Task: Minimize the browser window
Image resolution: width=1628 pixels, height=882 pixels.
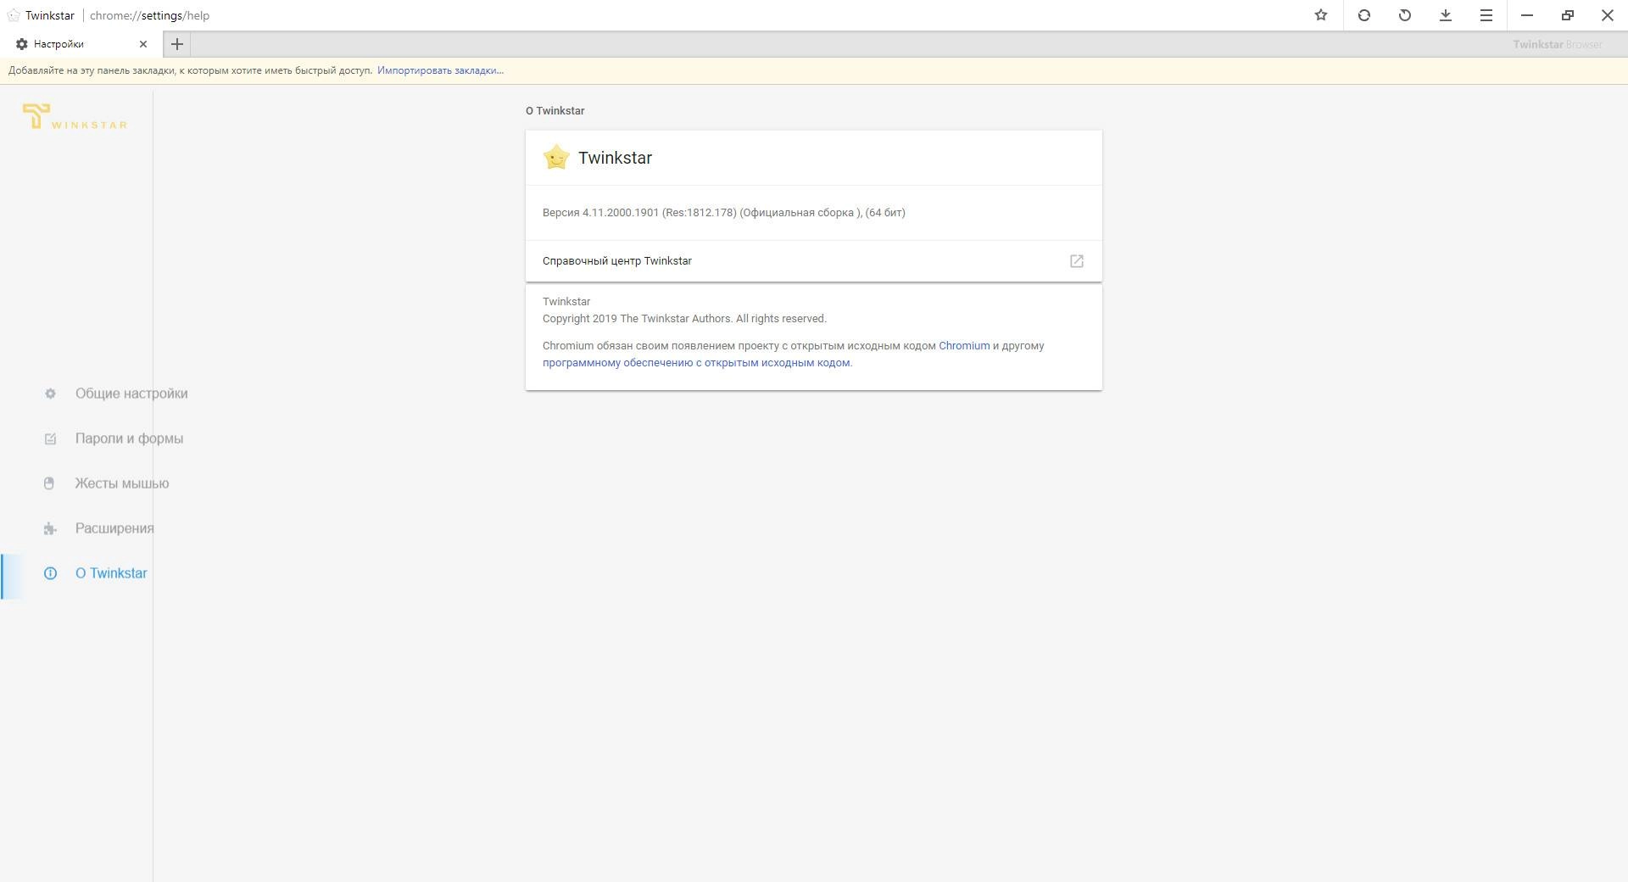Action: click(x=1526, y=15)
